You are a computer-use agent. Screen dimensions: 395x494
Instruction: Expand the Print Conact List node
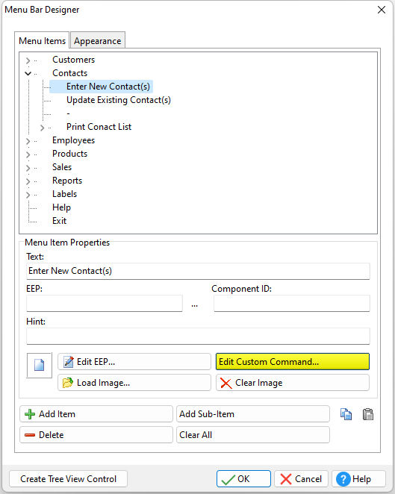pyautogui.click(x=43, y=128)
